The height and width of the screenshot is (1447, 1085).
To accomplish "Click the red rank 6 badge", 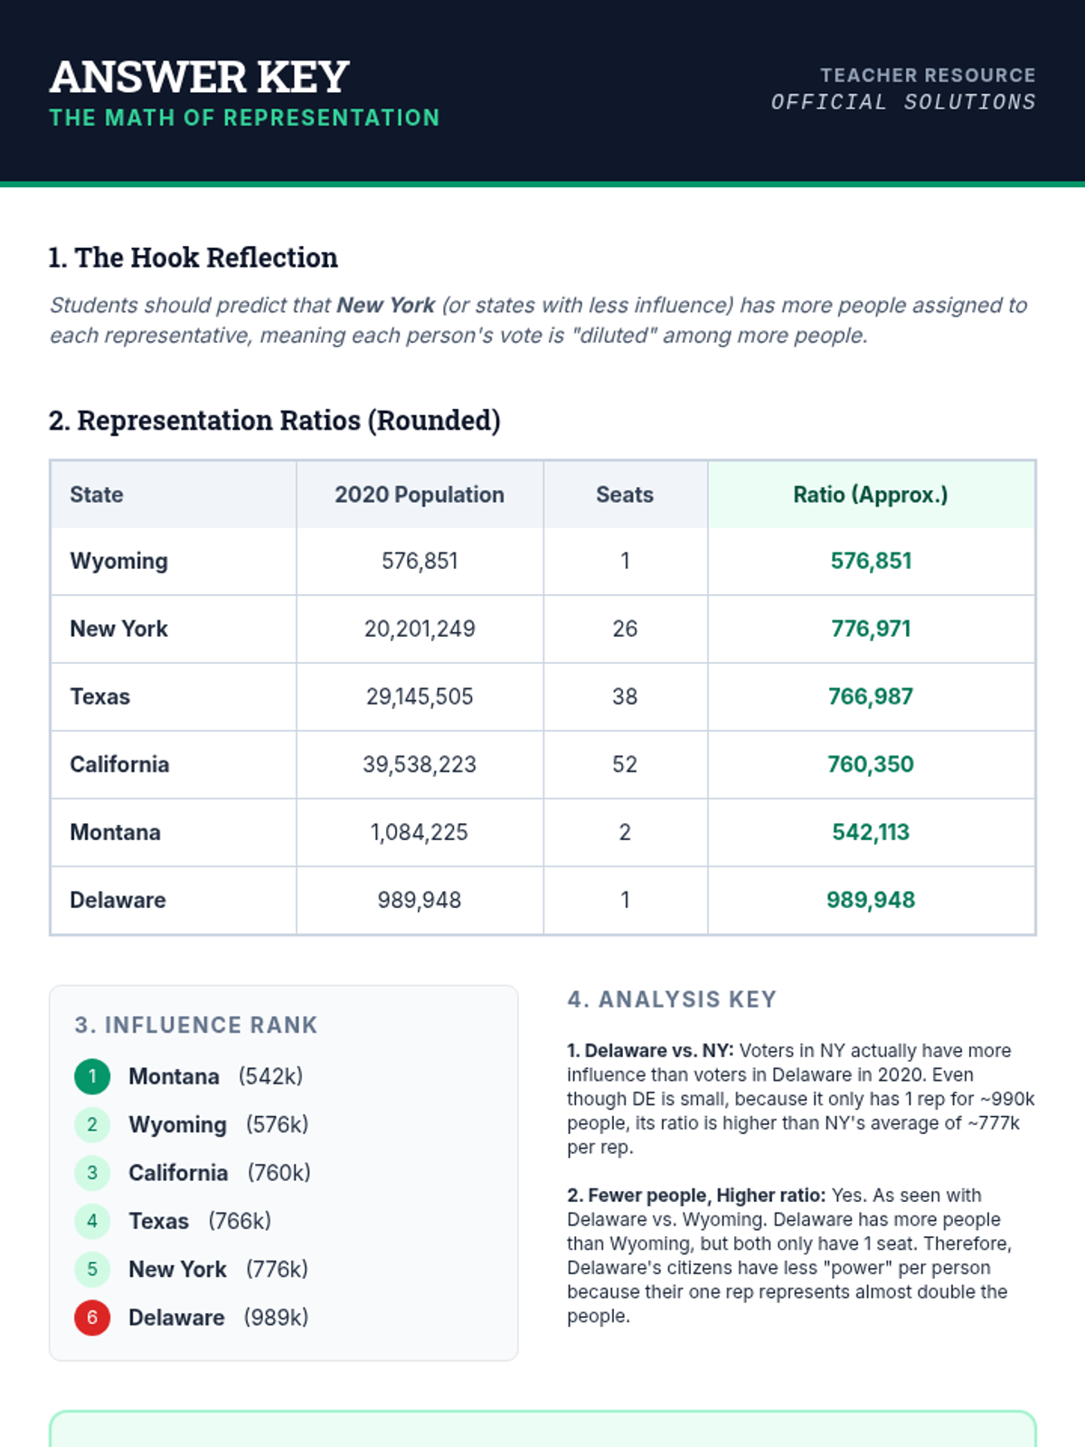I will [x=92, y=1318].
